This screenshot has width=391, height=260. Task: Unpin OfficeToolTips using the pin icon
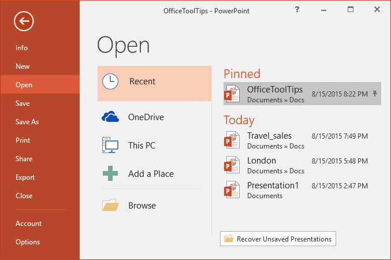pos(375,94)
